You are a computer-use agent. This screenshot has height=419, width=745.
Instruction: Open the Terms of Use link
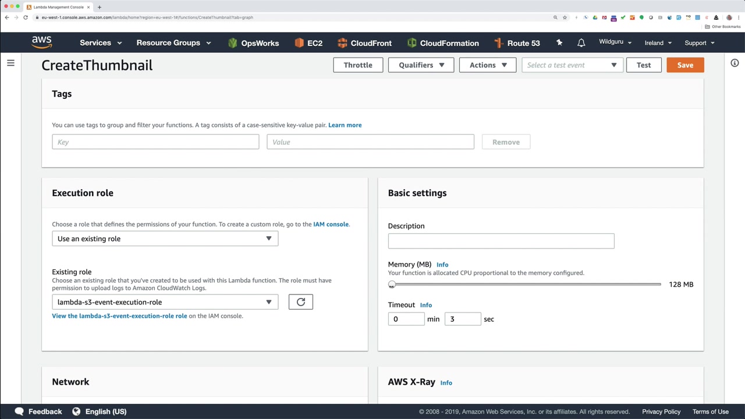pos(711,411)
